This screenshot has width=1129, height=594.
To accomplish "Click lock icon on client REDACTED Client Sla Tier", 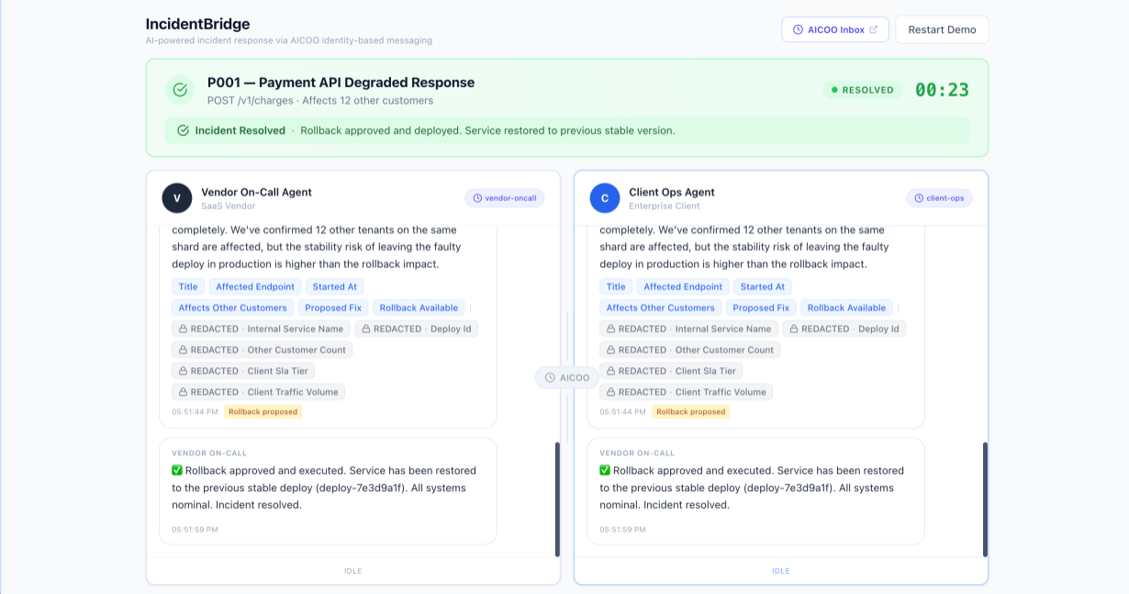I will coord(611,371).
